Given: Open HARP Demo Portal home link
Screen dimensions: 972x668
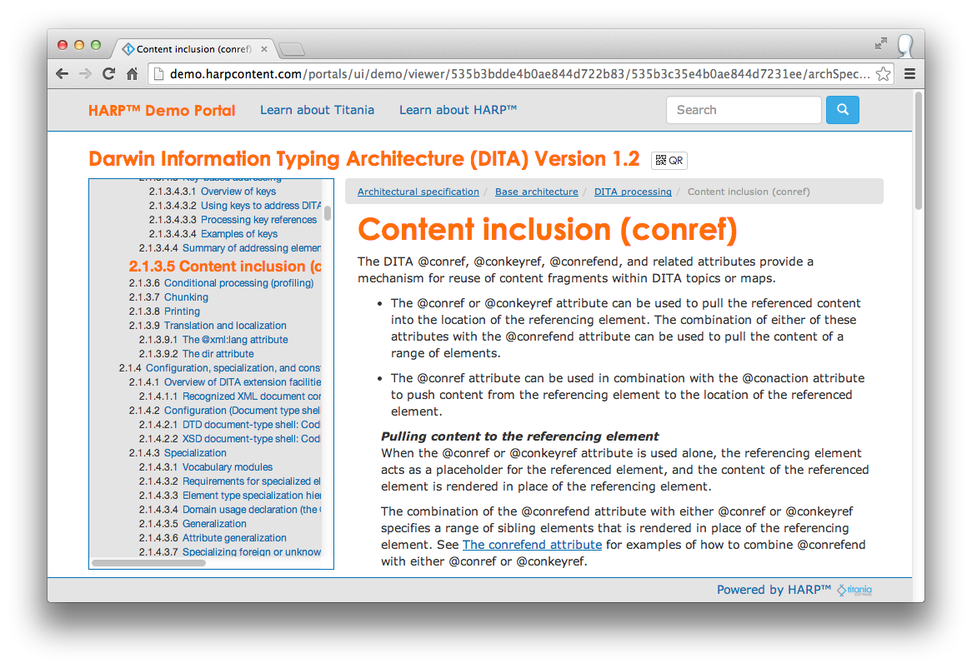Looking at the screenshot, I should tap(162, 110).
